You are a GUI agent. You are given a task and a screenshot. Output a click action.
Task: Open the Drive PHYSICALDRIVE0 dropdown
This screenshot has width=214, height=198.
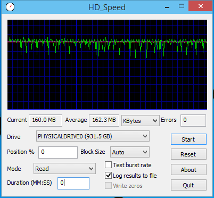93,136
